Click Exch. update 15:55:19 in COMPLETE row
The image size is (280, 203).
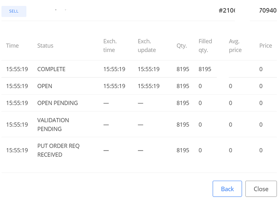coord(149,69)
